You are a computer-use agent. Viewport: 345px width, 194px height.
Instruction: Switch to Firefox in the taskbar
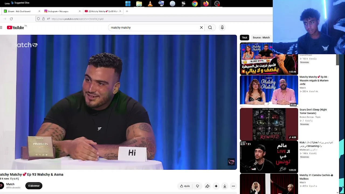point(206,4)
